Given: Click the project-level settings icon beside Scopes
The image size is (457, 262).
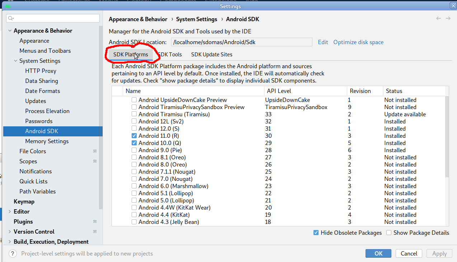Looking at the screenshot, I should point(95,161).
